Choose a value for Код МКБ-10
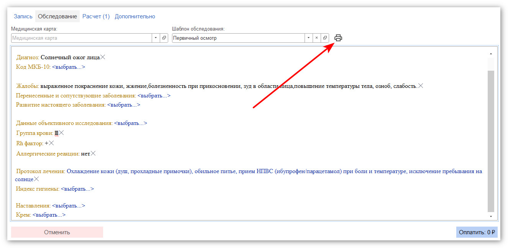Screen dimensions: 508x248 coord(69,67)
